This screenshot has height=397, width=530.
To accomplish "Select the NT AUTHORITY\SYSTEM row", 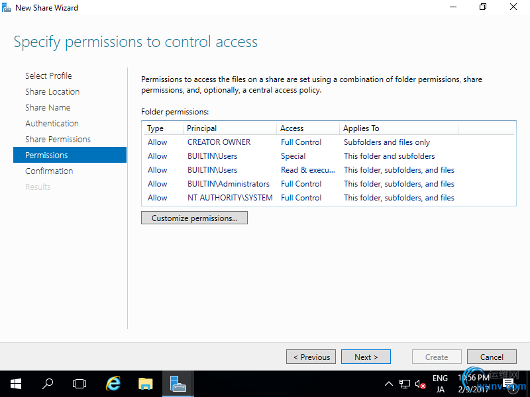I will pos(329,197).
